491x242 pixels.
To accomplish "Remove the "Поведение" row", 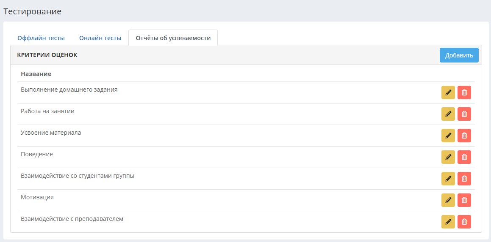I will pyautogui.click(x=464, y=157).
